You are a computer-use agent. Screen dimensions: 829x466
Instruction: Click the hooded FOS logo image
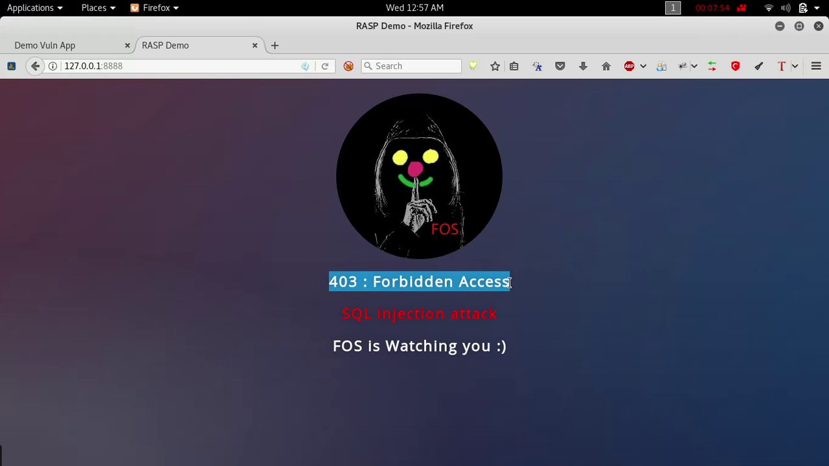419,176
